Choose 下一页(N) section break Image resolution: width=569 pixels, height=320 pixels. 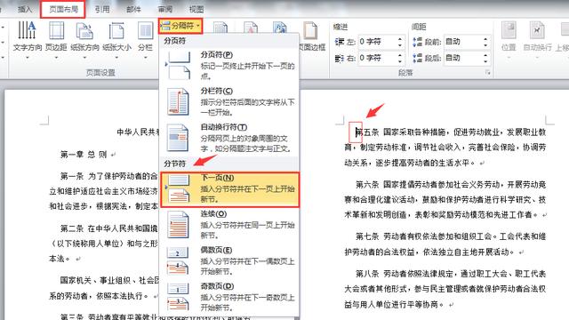(229, 189)
